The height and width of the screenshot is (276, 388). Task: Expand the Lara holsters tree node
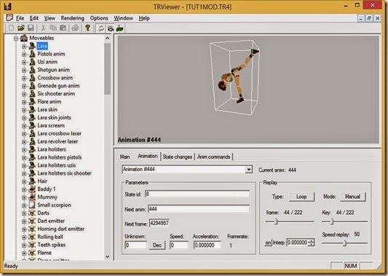pos(24,149)
